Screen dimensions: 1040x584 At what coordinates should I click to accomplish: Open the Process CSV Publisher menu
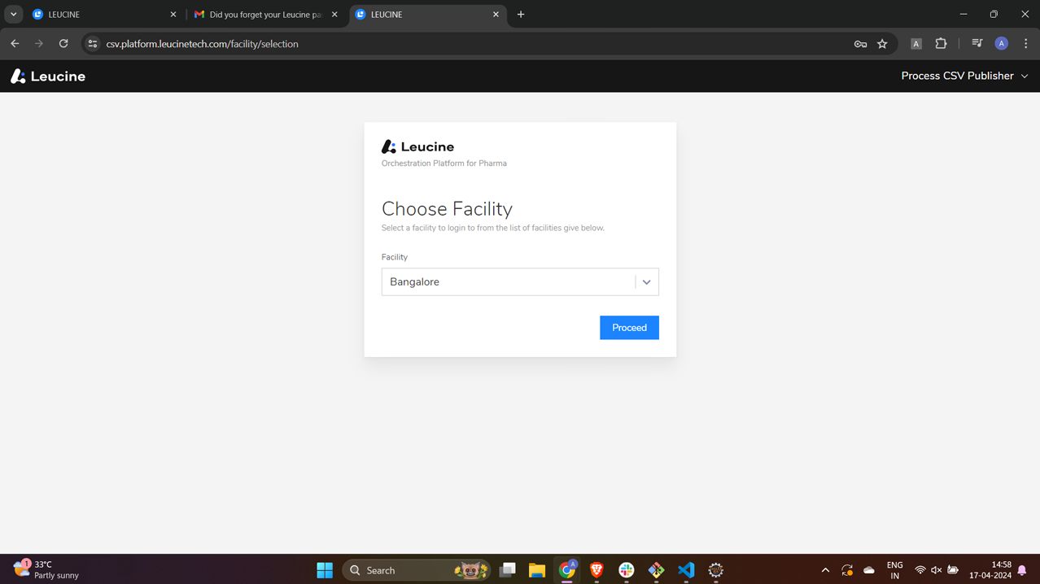click(964, 76)
